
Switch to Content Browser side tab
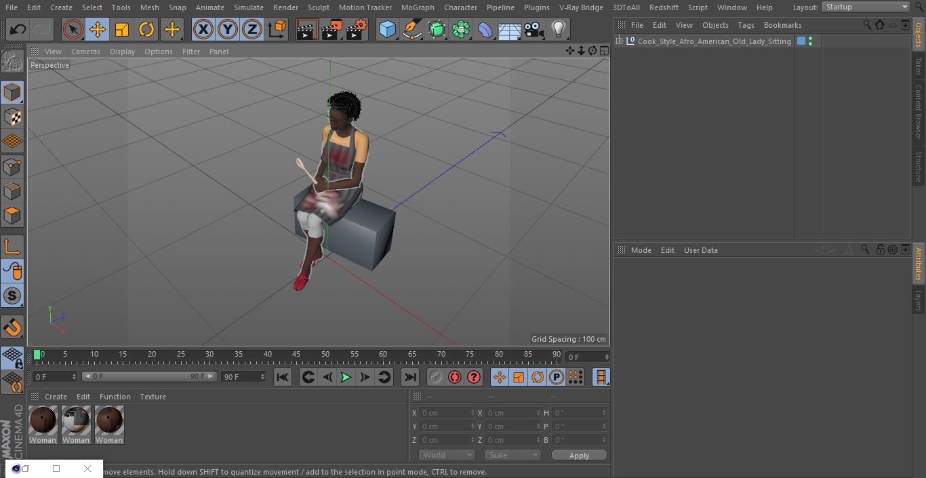(x=919, y=112)
